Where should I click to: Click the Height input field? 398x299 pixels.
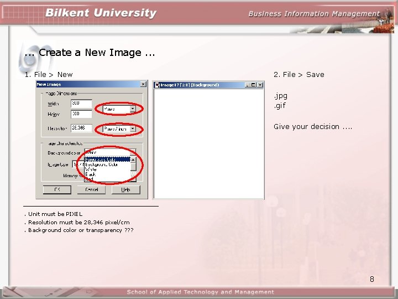pos(81,114)
